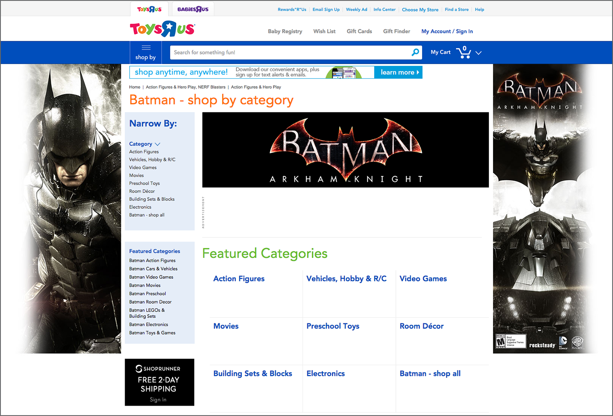This screenshot has height=416, width=613.
Task: Filter by Movies in Narrow By
Action: click(x=136, y=176)
